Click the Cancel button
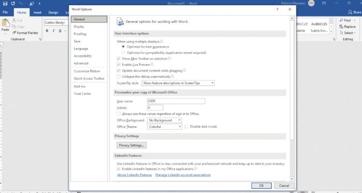 pos(284,186)
